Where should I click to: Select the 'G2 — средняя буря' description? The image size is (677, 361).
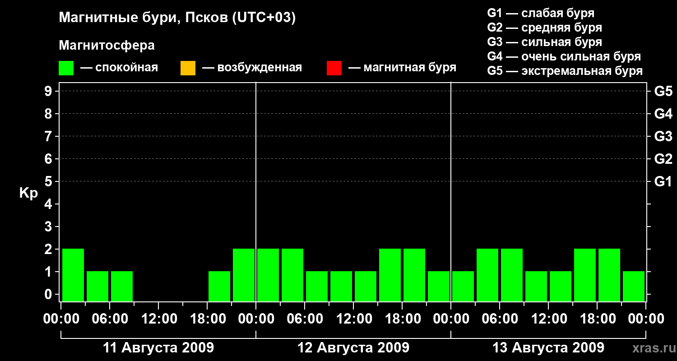click(544, 28)
